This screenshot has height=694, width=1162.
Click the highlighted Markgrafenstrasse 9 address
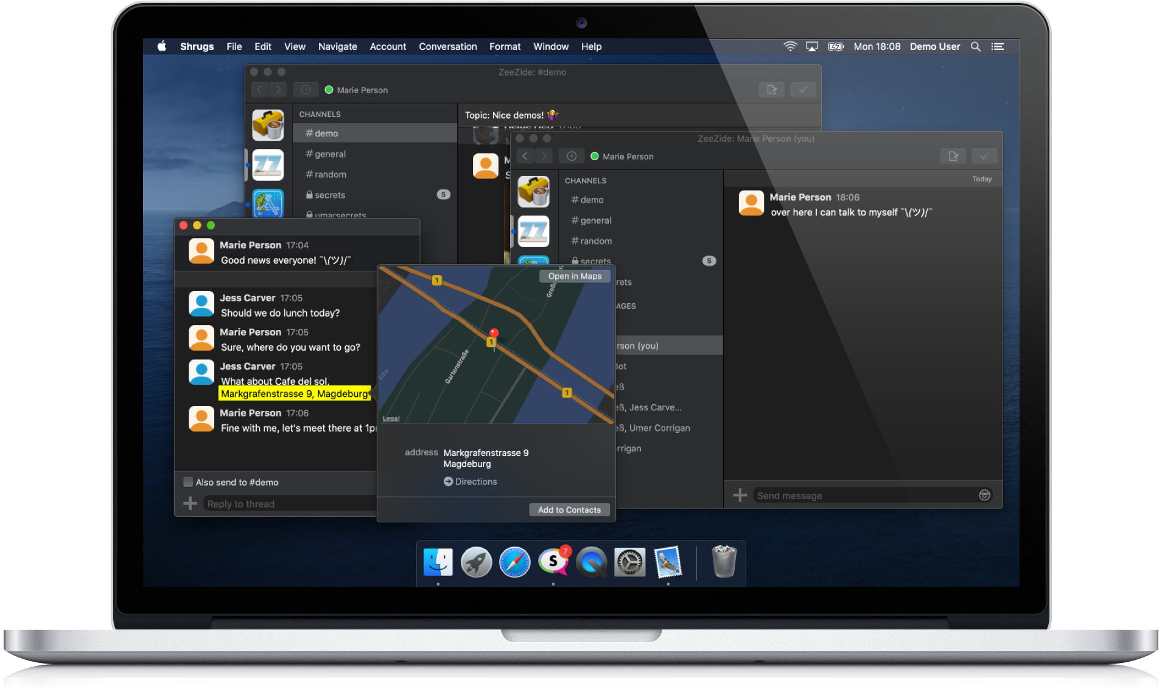click(x=294, y=394)
